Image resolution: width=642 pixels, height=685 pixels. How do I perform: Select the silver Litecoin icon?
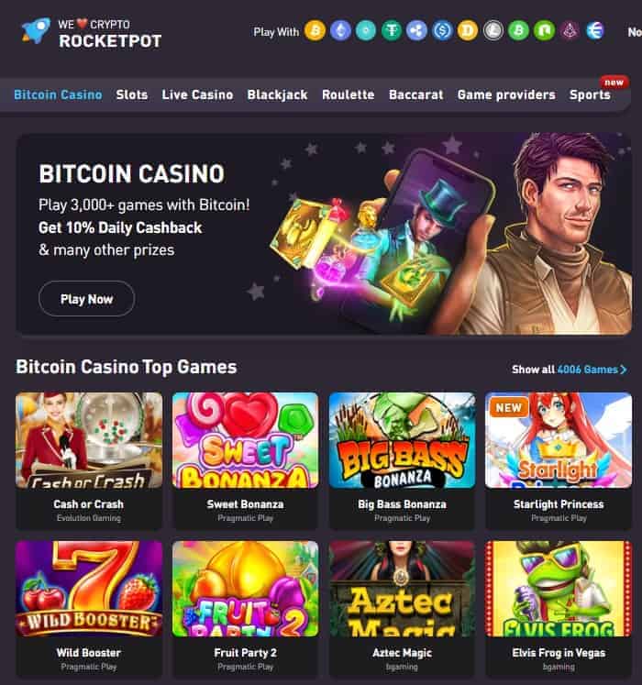pyautogui.click(x=493, y=30)
